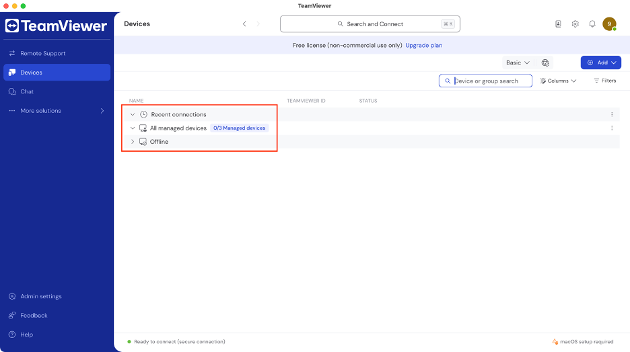Image resolution: width=630 pixels, height=352 pixels.
Task: Open the Filters panel
Action: tap(604, 81)
